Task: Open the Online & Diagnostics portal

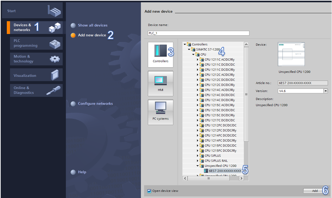Action: pyautogui.click(x=36, y=91)
